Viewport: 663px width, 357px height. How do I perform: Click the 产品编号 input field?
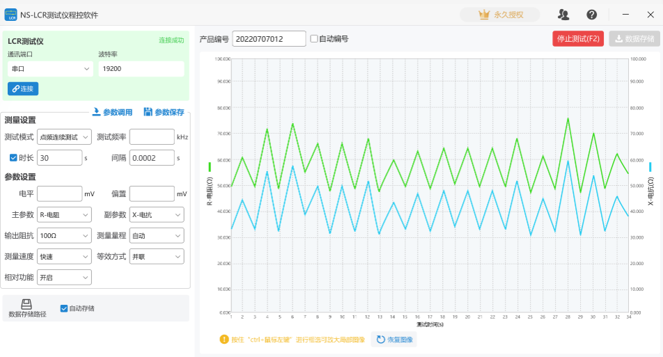(x=269, y=39)
